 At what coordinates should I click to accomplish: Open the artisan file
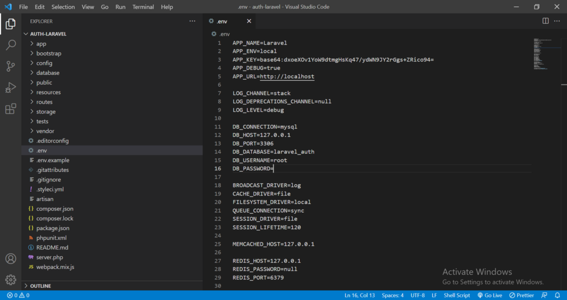(112, 199)
